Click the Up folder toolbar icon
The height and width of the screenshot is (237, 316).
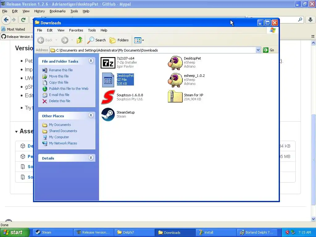80,40
